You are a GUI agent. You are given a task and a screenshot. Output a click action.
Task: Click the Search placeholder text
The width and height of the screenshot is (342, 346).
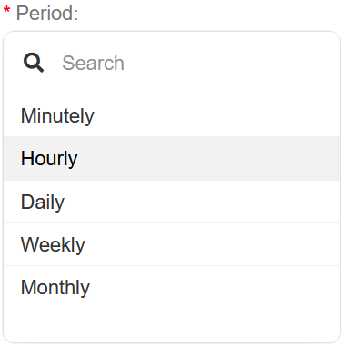(x=93, y=63)
